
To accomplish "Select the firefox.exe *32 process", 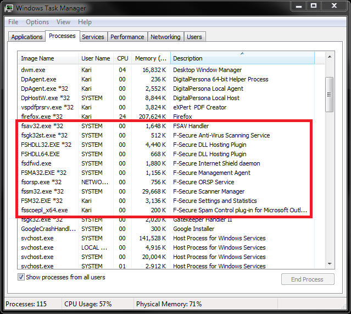I will point(166,117).
